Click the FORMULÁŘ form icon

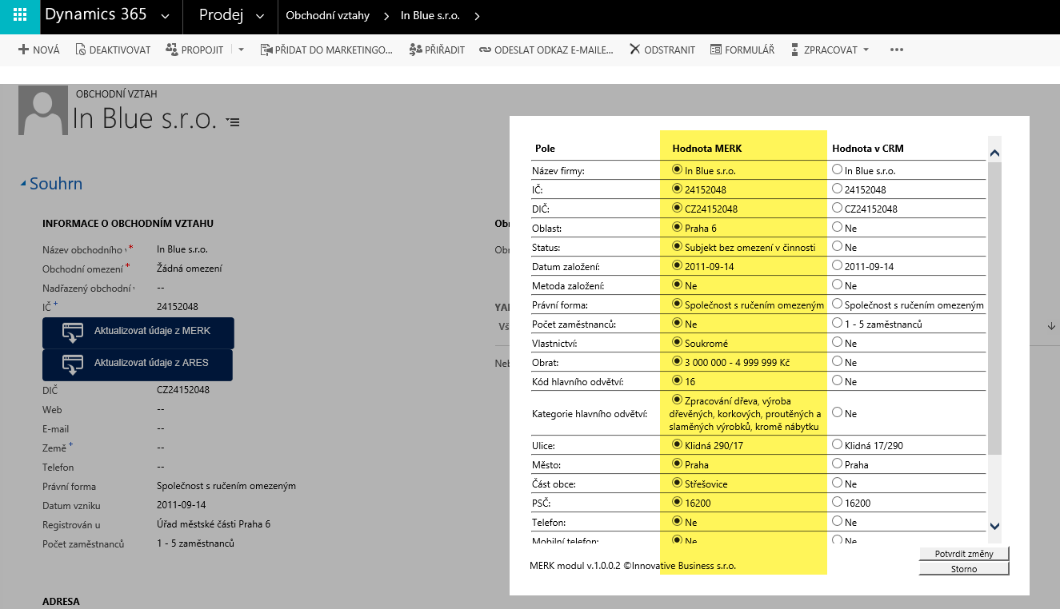pos(715,50)
